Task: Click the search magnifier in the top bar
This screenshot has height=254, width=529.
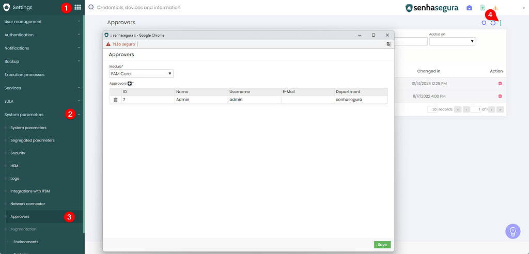Action: click(x=91, y=7)
